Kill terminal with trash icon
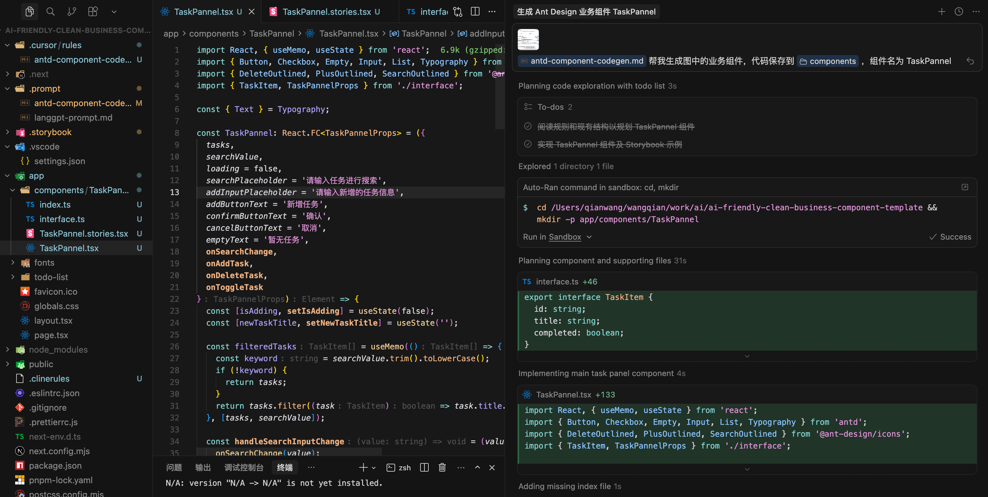 [x=442, y=467]
